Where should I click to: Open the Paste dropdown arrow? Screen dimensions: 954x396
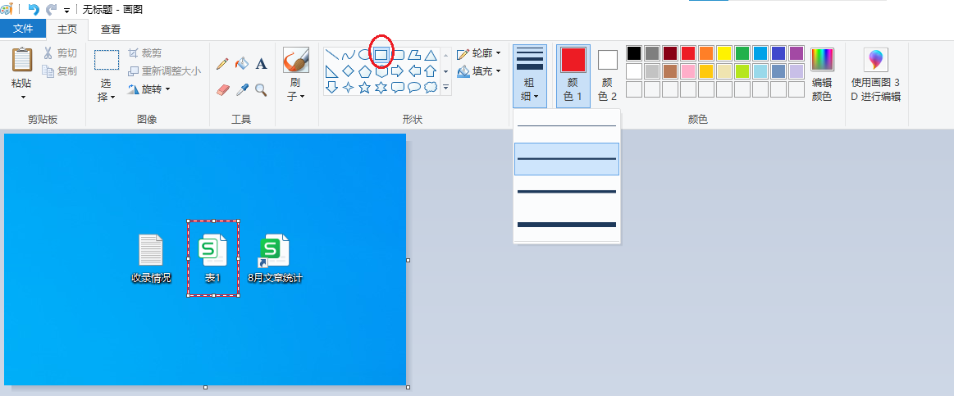[x=23, y=97]
